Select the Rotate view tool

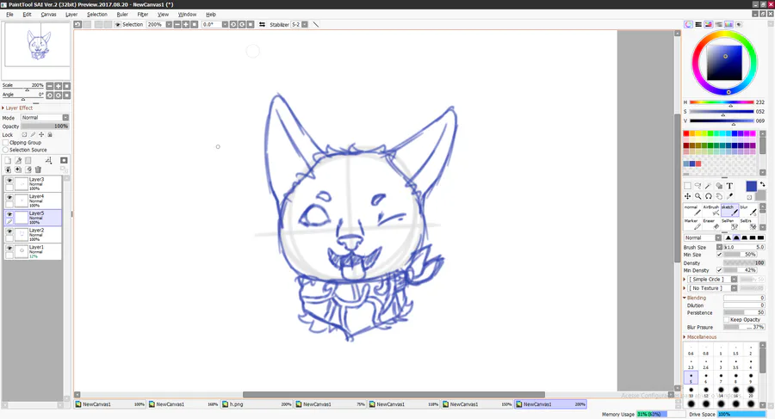(709, 196)
